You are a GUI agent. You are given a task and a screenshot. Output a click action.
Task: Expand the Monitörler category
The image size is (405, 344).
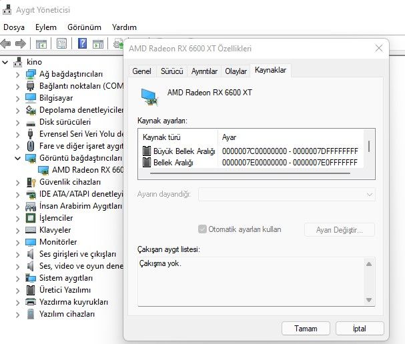tap(17, 242)
